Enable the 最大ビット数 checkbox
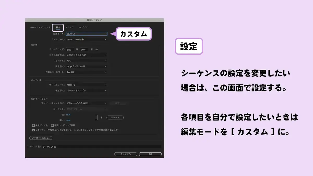 [33, 125]
